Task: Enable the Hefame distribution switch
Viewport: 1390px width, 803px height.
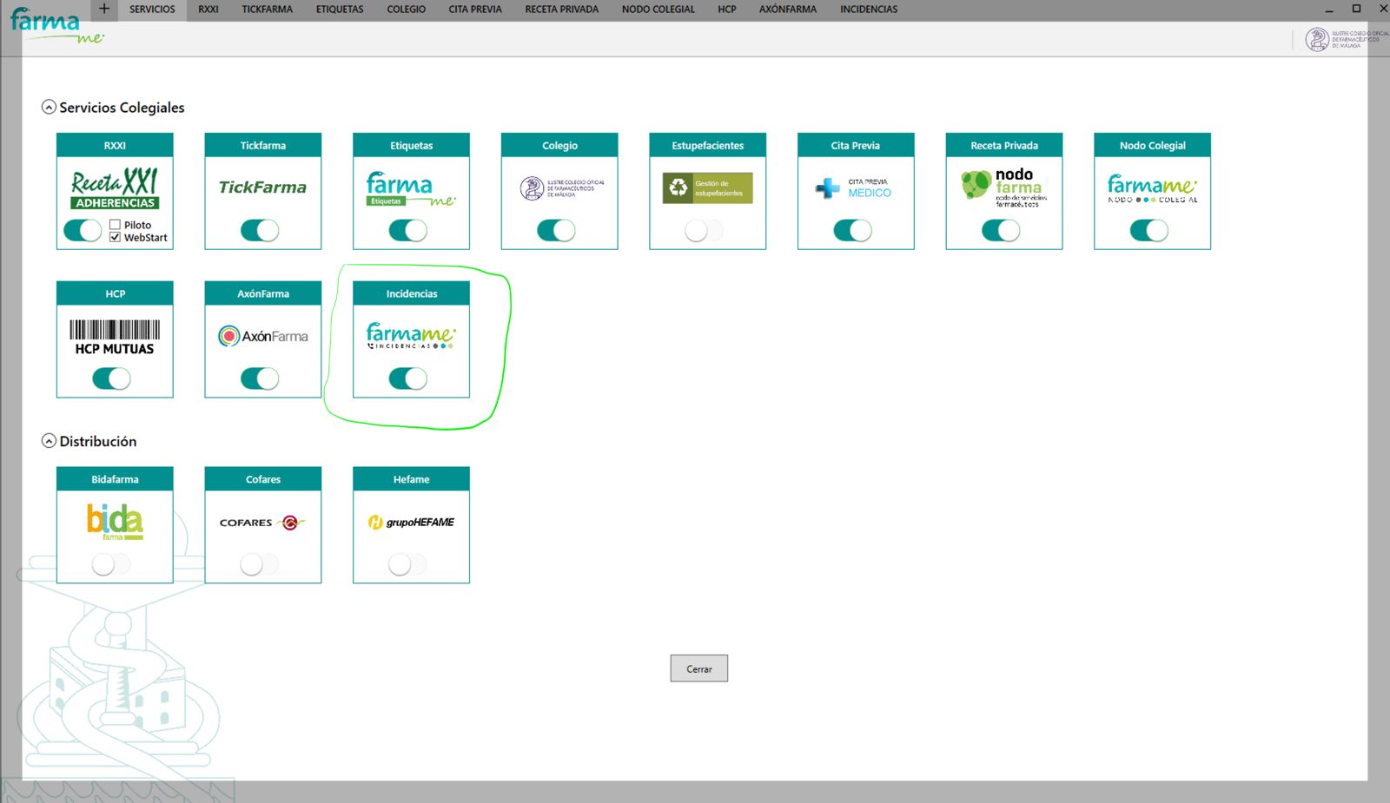Action: 408,564
